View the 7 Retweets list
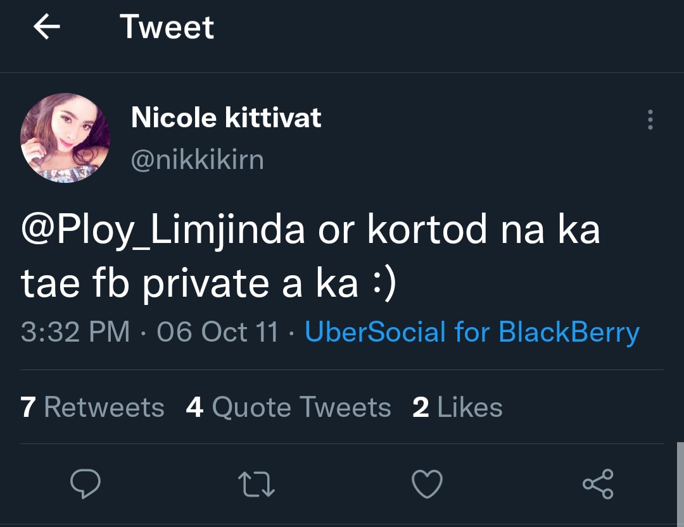Viewport: 684px width, 527px height. tap(92, 407)
